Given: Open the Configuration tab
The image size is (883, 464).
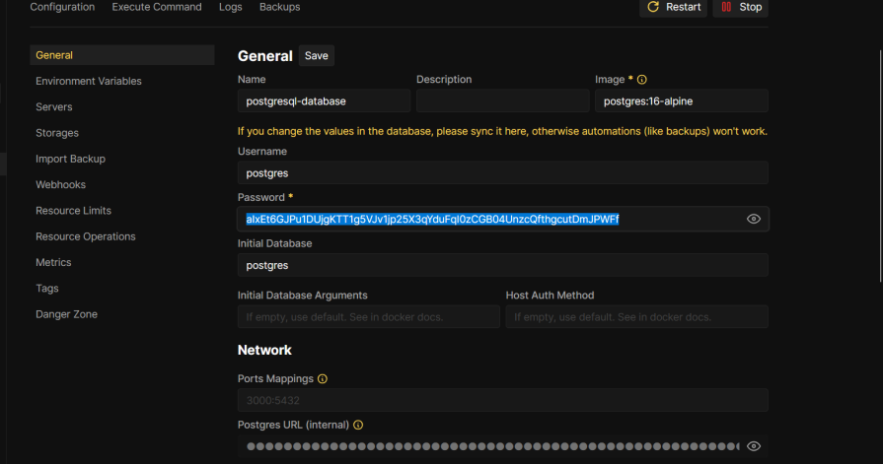Looking at the screenshot, I should (62, 7).
